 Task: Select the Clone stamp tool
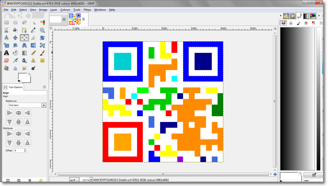point(33,61)
